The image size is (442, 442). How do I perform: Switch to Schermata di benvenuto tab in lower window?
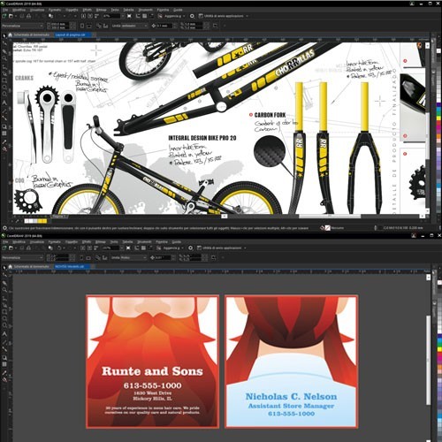31,266
